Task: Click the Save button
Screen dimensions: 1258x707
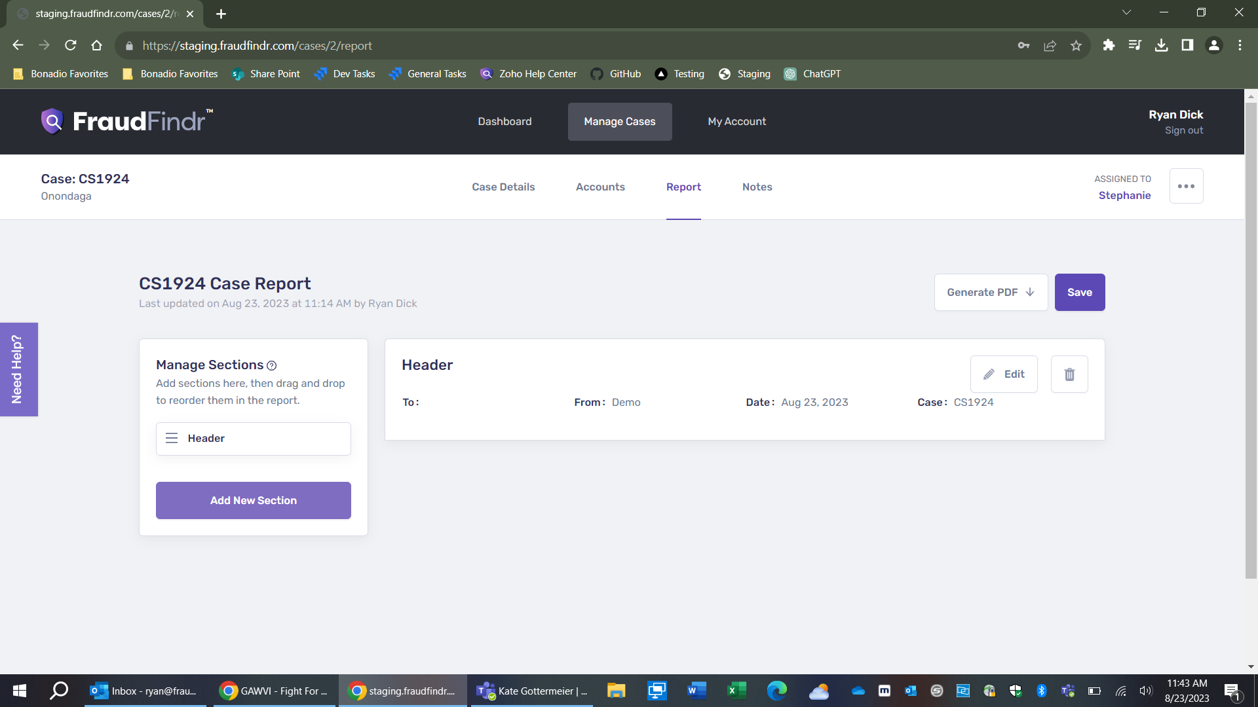Action: [x=1079, y=293]
